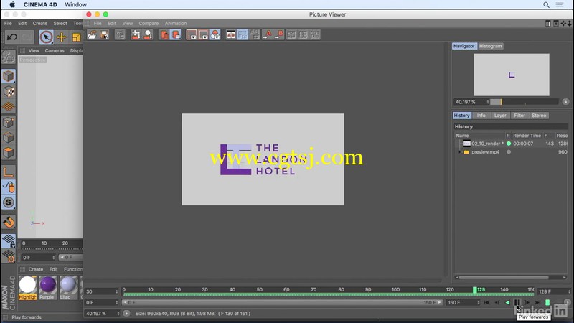Open the Layer tab
574x323 pixels.
pos(500,116)
